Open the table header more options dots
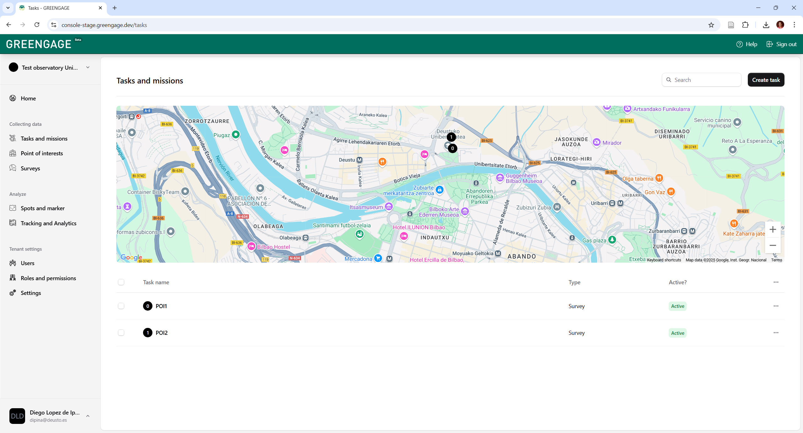The height and width of the screenshot is (433, 803). 776,282
